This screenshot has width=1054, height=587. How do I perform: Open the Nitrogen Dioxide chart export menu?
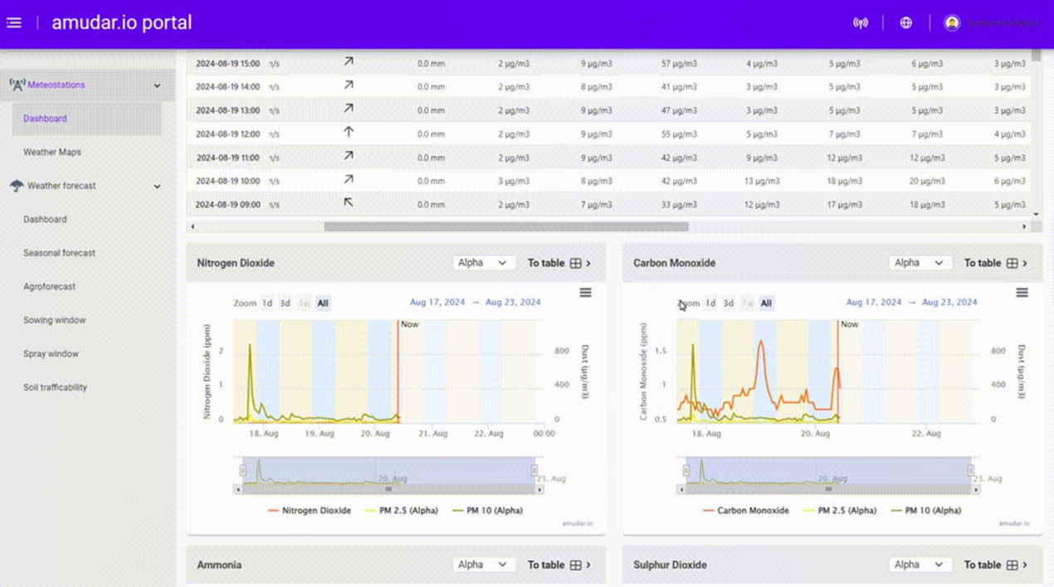(586, 292)
